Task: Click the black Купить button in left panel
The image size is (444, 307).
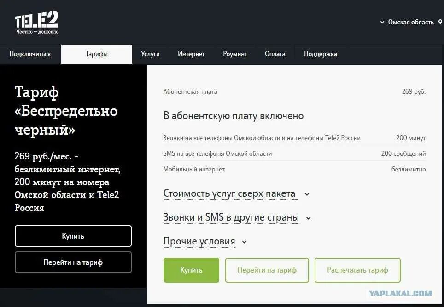Action: (73, 236)
